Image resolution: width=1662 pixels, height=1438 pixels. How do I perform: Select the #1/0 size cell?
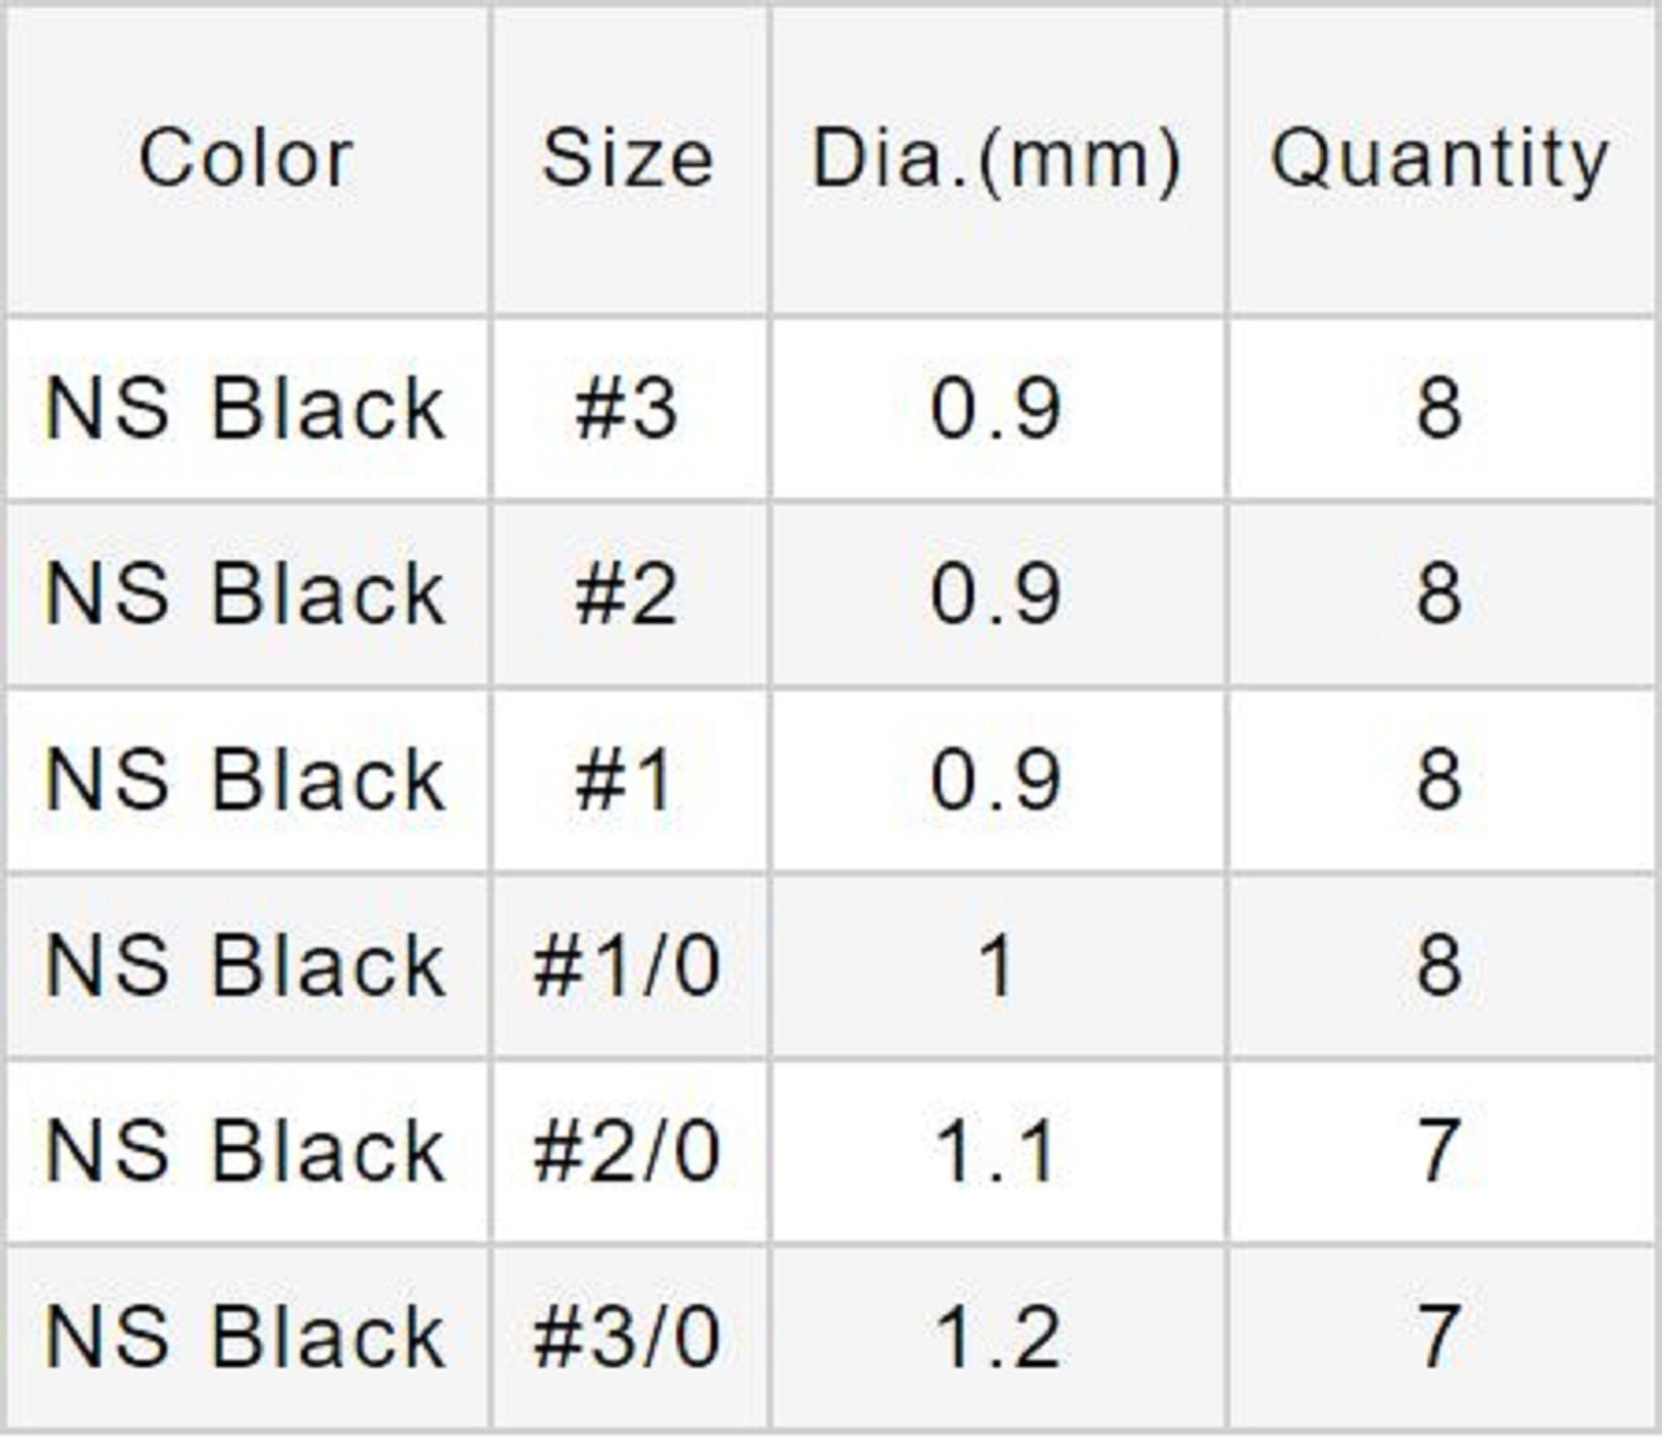coord(627,966)
